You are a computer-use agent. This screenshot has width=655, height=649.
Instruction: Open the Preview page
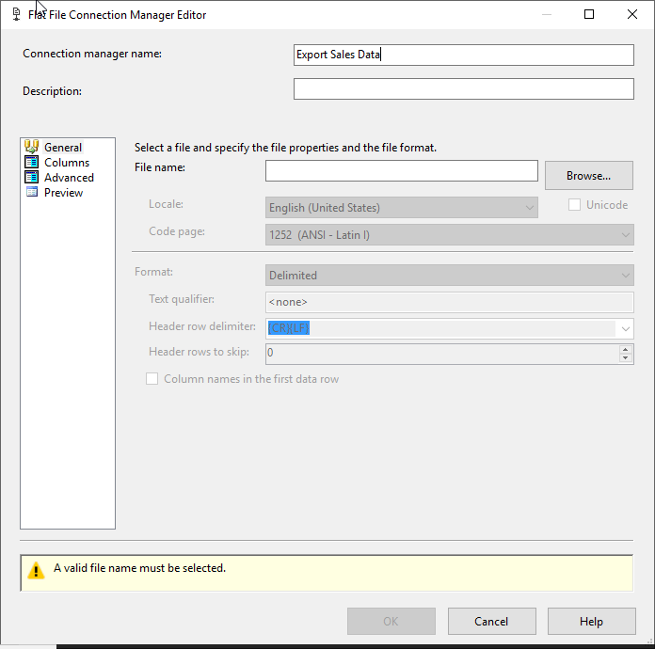(x=63, y=193)
